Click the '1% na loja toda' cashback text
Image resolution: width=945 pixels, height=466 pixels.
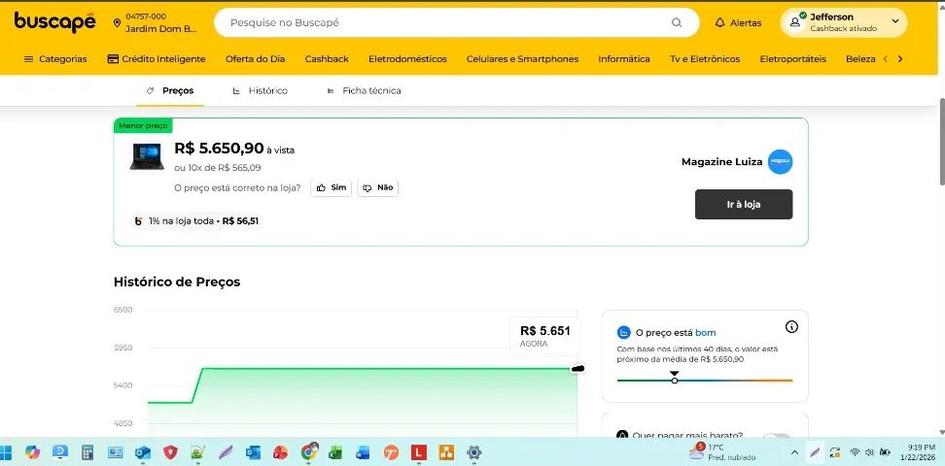[x=182, y=221]
